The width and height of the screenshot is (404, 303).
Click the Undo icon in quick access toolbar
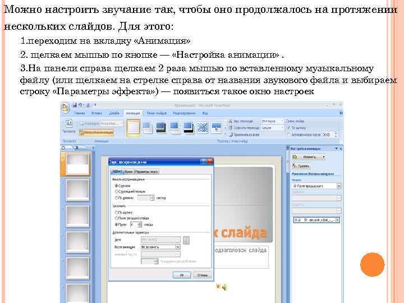80,105
